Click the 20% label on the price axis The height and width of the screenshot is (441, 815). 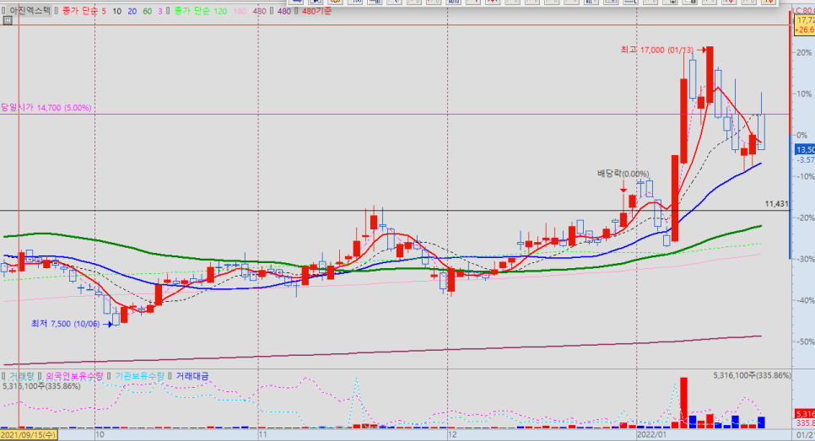(x=803, y=52)
